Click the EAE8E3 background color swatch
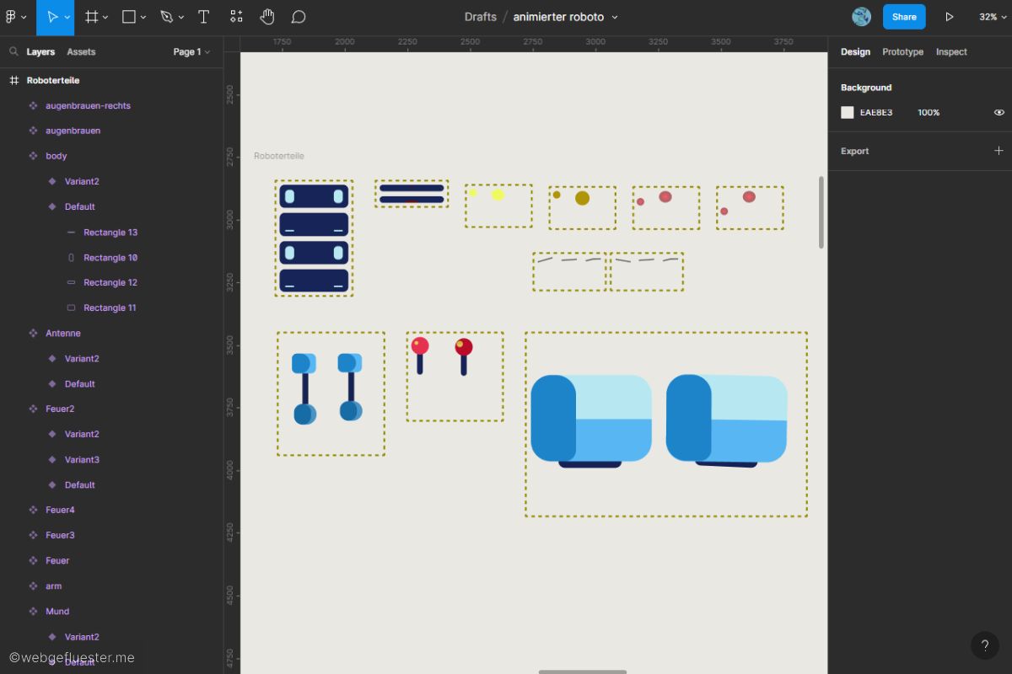The image size is (1012, 674). [848, 112]
